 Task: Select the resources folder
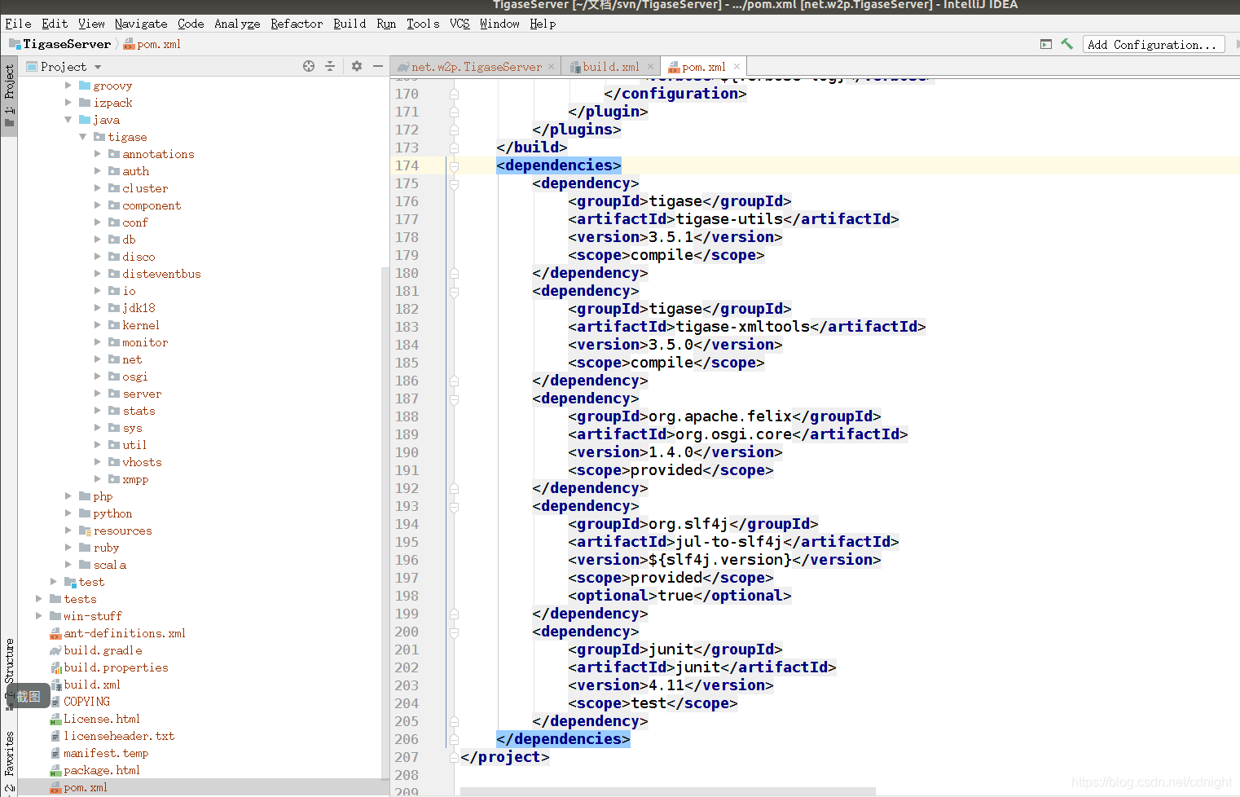click(x=122, y=531)
